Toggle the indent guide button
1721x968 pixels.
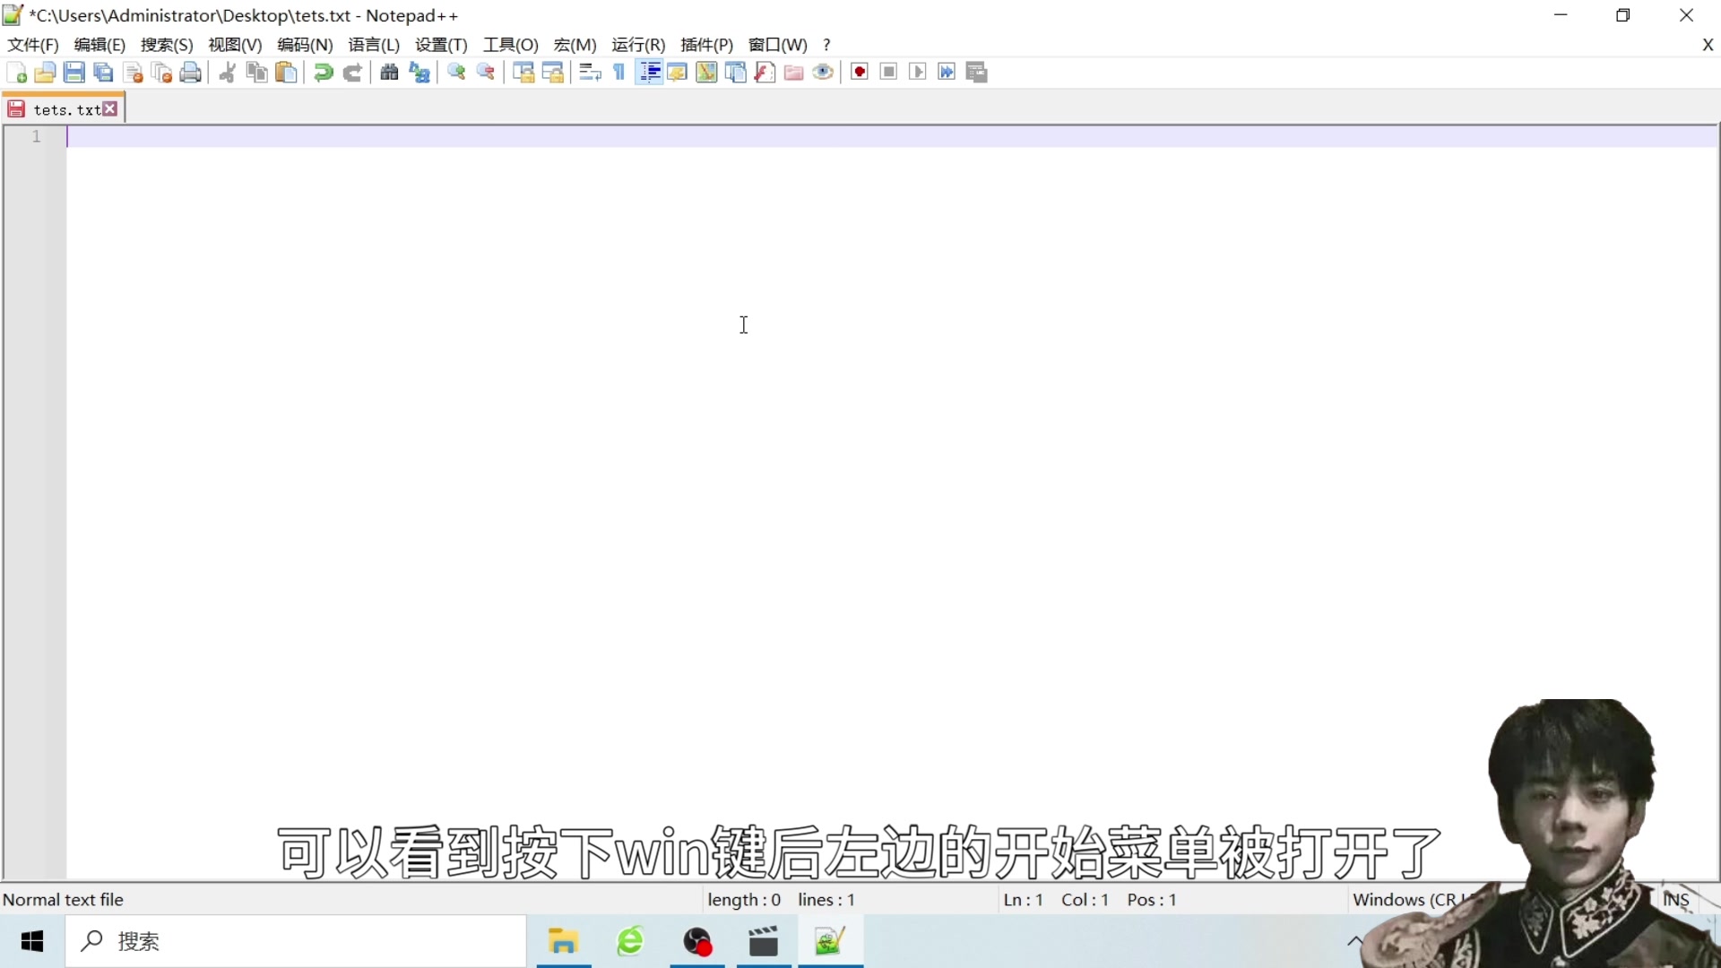click(650, 73)
